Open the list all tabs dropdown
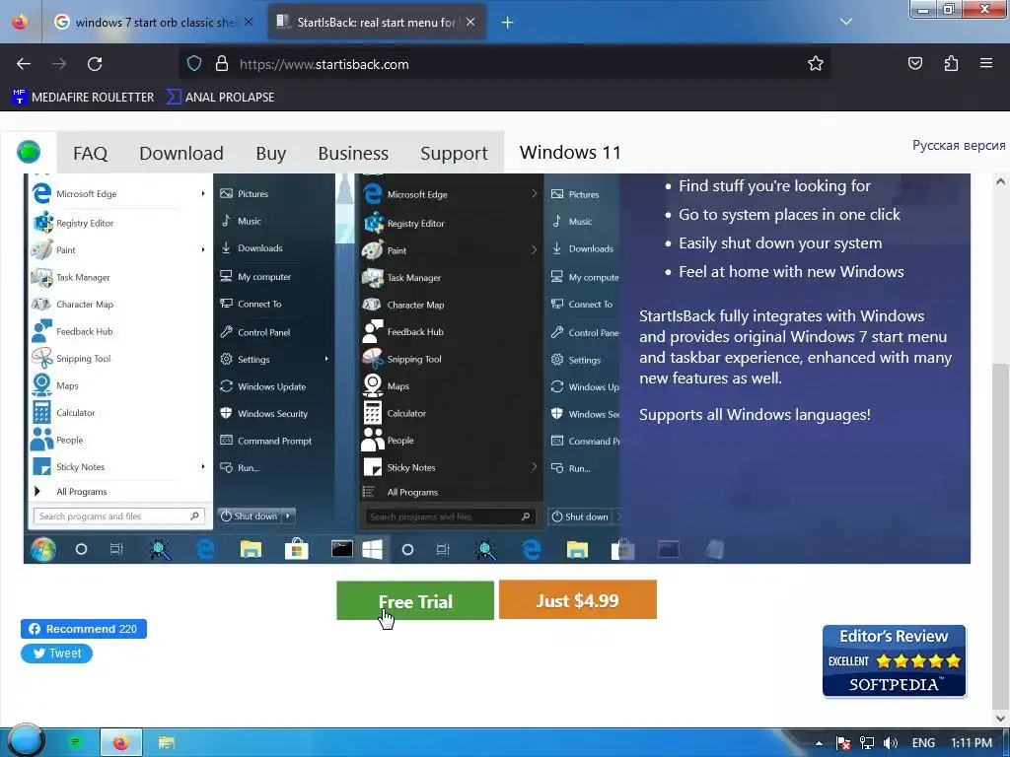 coord(846,22)
